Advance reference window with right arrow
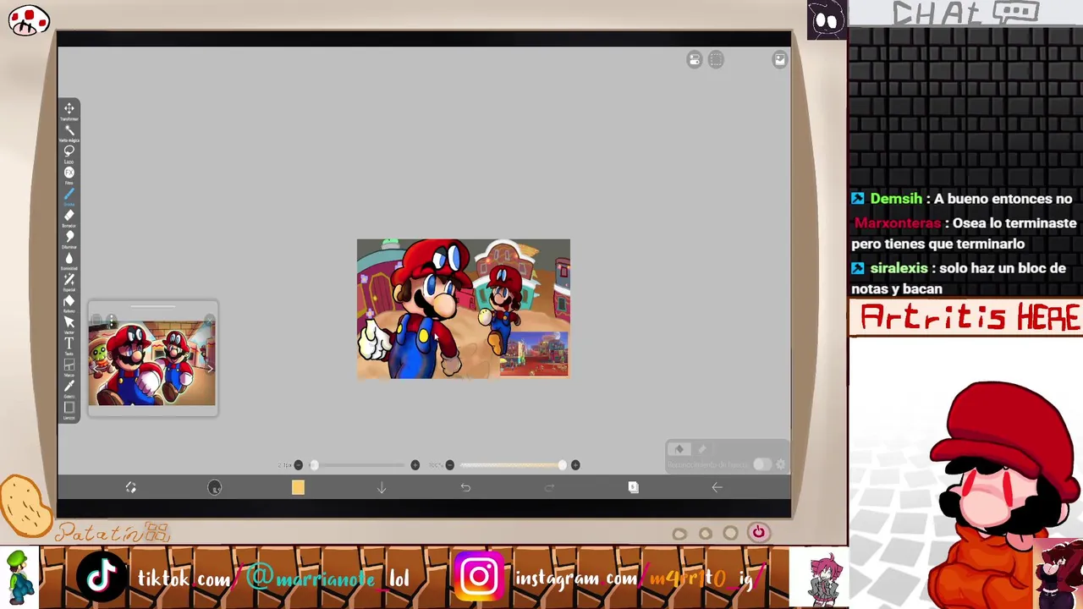The width and height of the screenshot is (1083, 609). click(209, 368)
